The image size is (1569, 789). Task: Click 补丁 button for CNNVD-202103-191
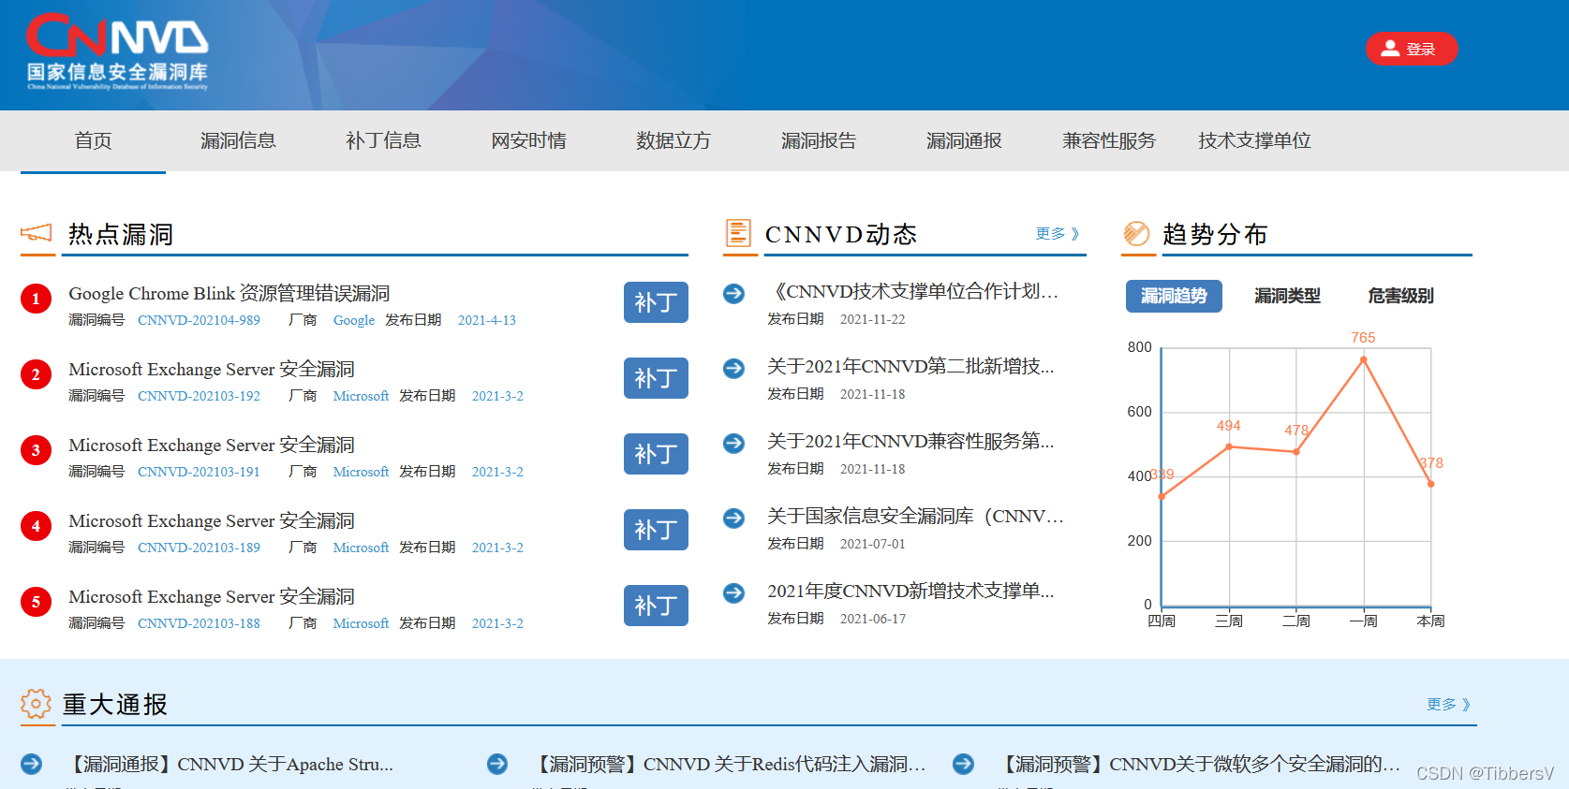tap(656, 454)
